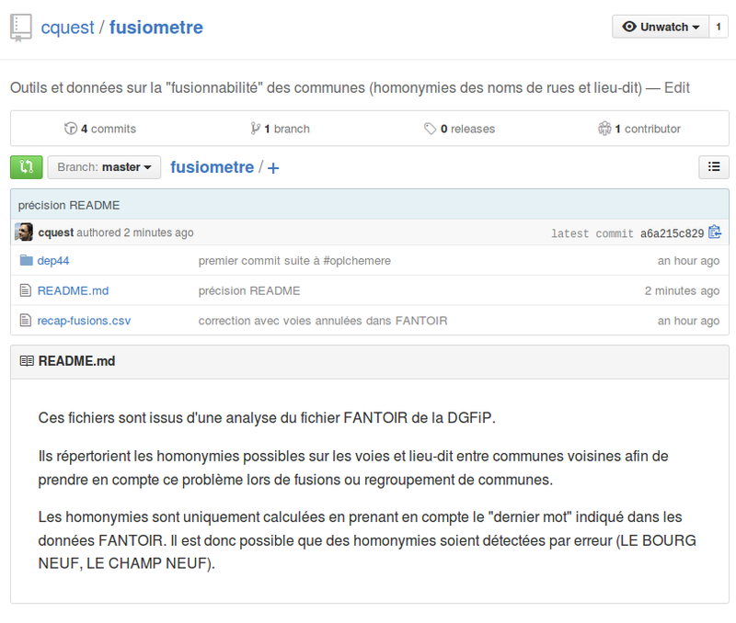736x623 pixels.
Task: Click the README.md file icon
Action: pyautogui.click(x=26, y=291)
